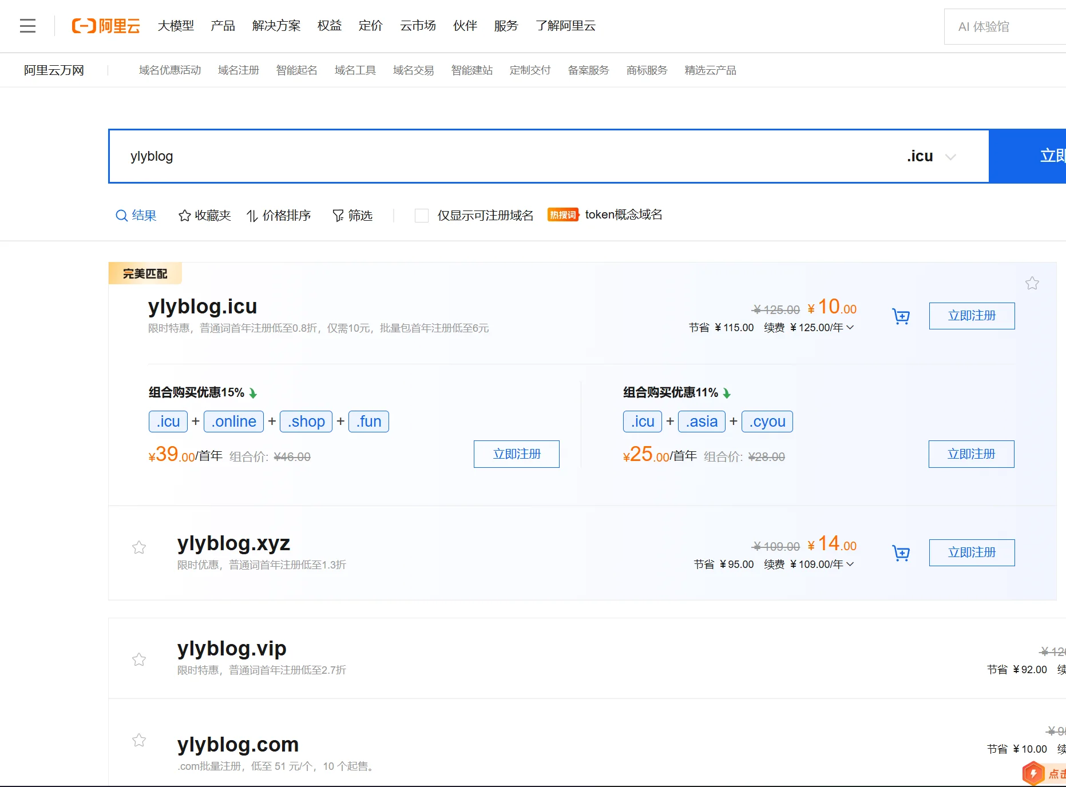Click the blue search button
Viewport: 1066px width, 787px height.
(x=1027, y=156)
